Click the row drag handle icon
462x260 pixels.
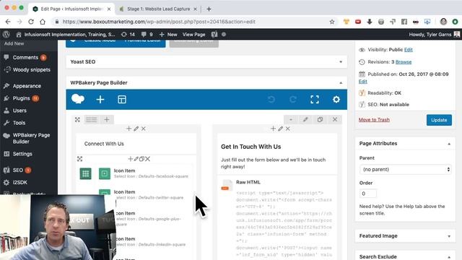click(x=77, y=119)
